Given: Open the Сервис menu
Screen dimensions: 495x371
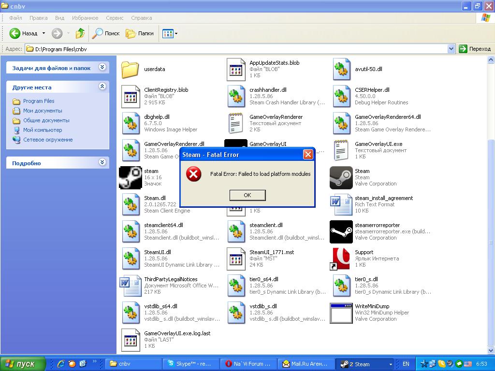Looking at the screenshot, I should (115, 18).
